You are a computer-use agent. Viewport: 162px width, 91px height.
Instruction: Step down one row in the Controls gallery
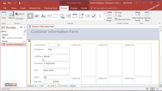click(x=105, y=16)
